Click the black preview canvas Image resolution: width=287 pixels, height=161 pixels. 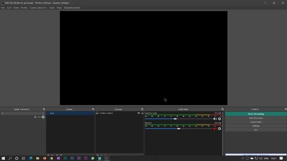tap(143, 58)
